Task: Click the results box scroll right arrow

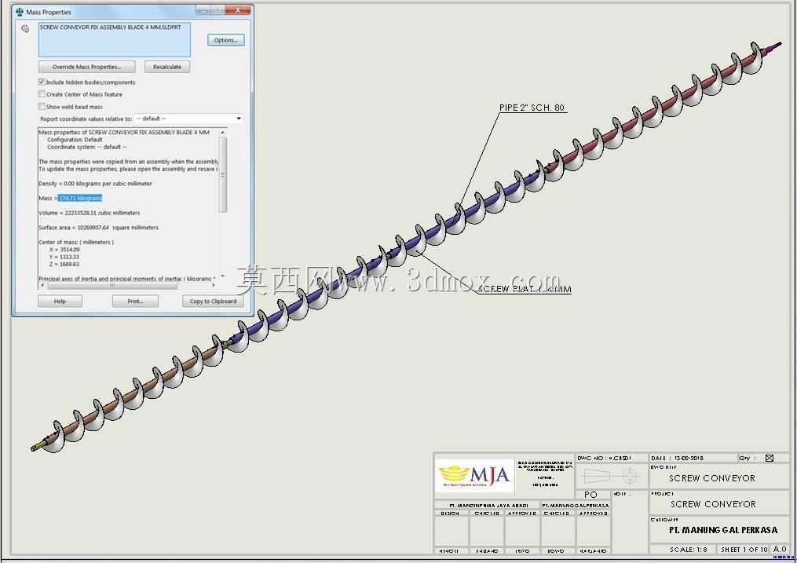Action: click(x=214, y=286)
